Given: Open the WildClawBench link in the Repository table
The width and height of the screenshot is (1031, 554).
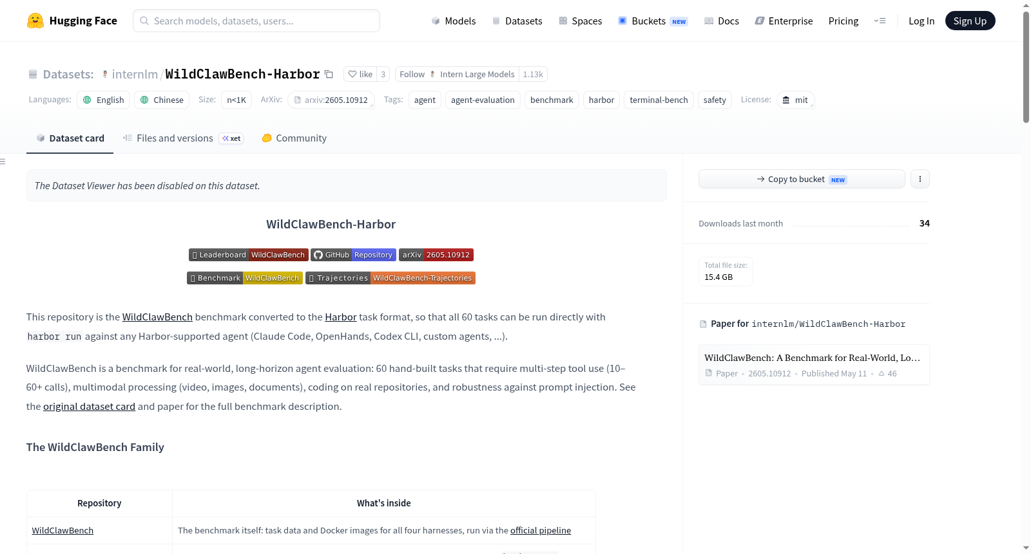Looking at the screenshot, I should coord(63,530).
